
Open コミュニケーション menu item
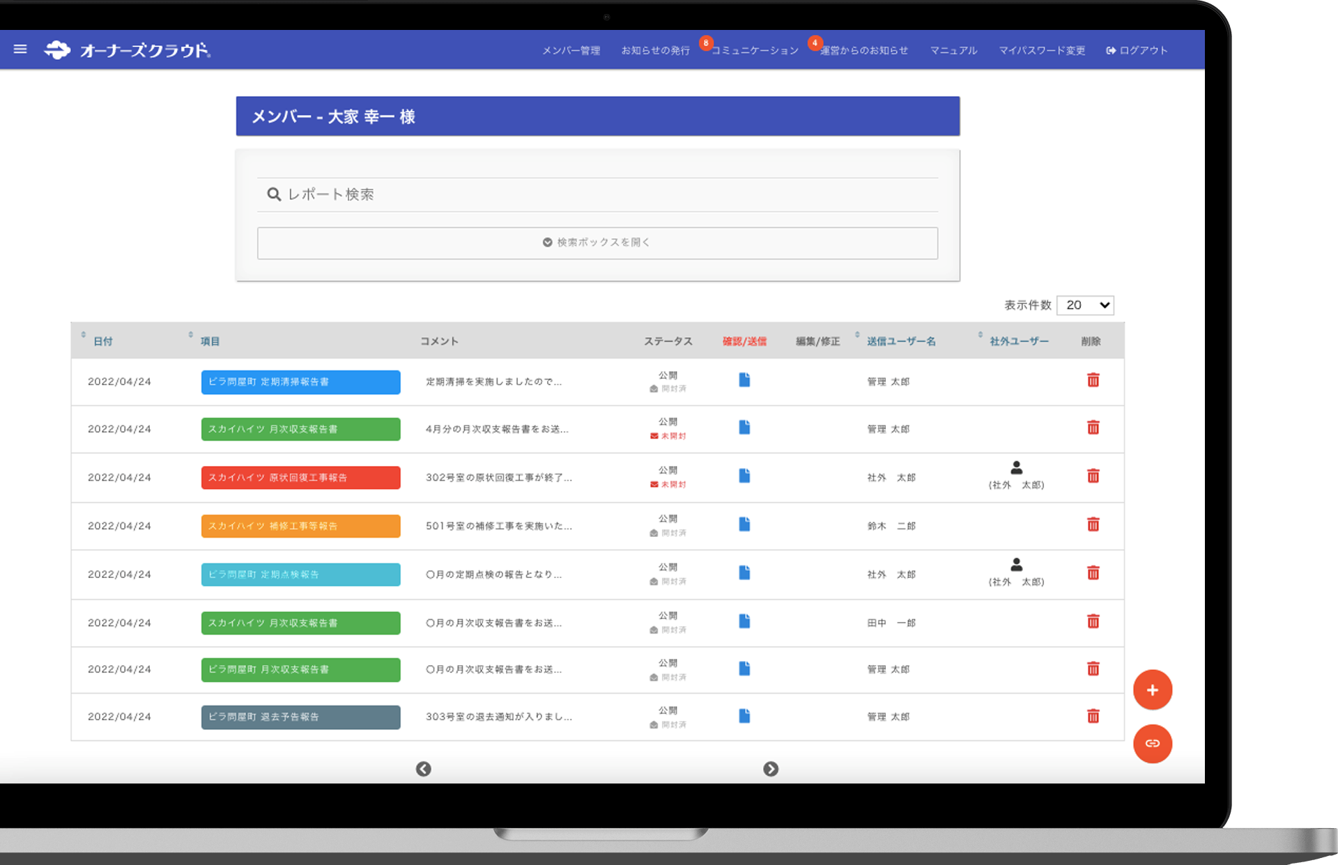point(754,50)
